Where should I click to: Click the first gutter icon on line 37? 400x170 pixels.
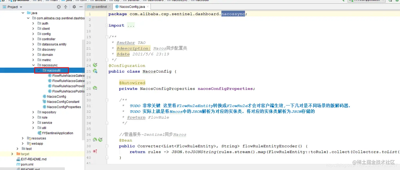[x=95, y=140]
